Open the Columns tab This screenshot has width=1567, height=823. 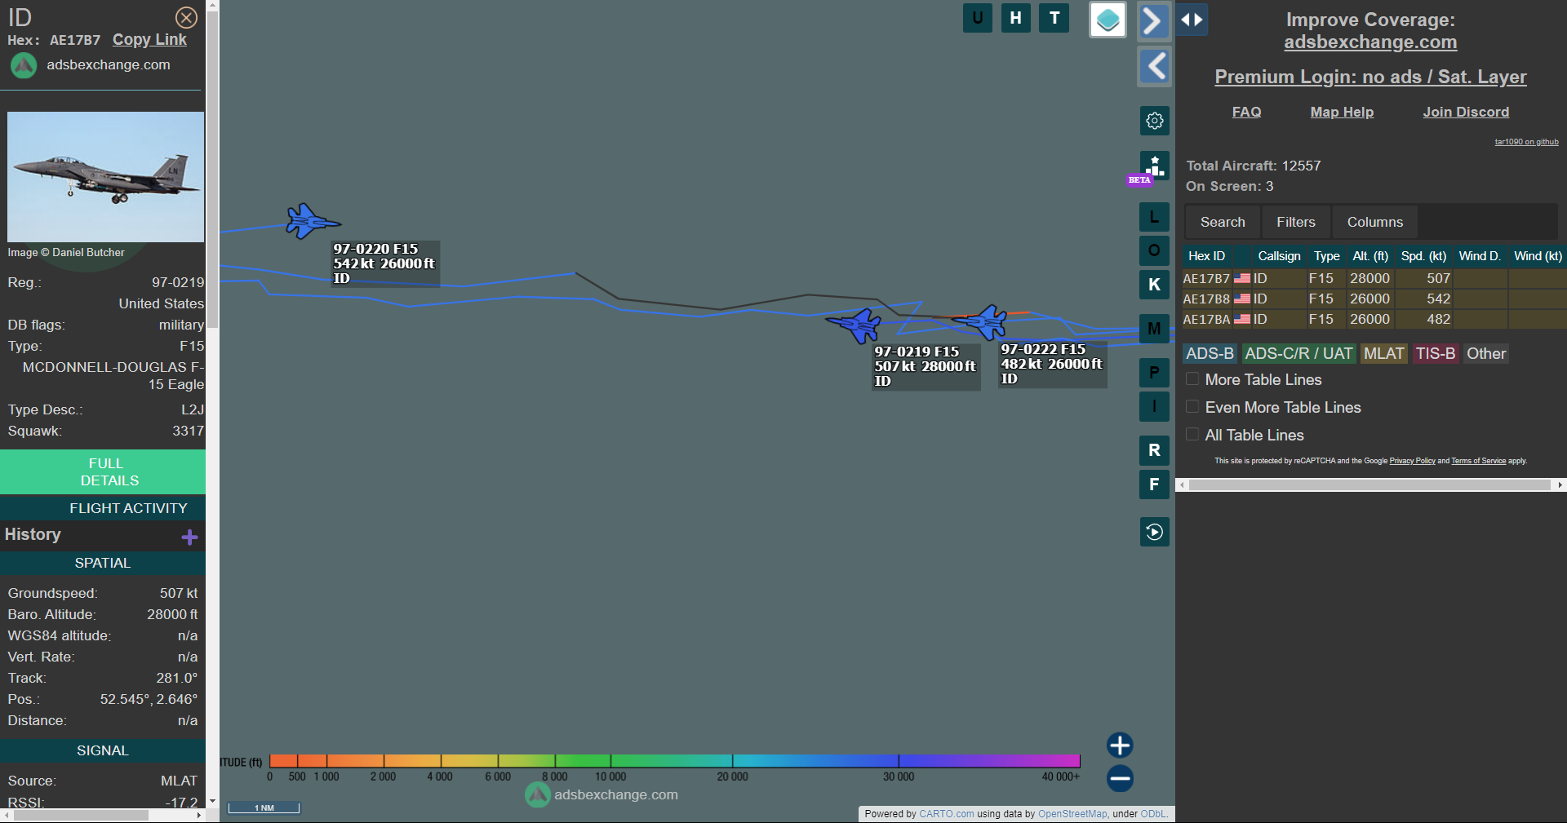[1375, 222]
